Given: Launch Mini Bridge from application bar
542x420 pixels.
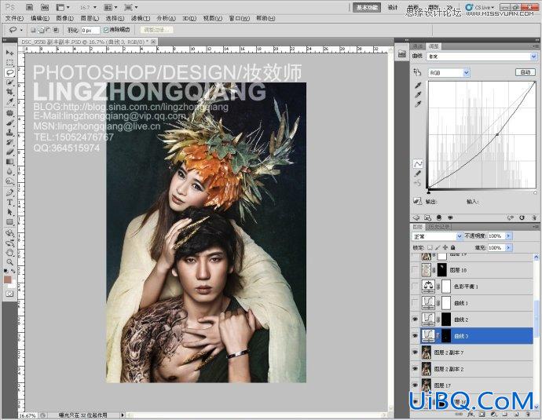Looking at the screenshot, I should 45,7.
